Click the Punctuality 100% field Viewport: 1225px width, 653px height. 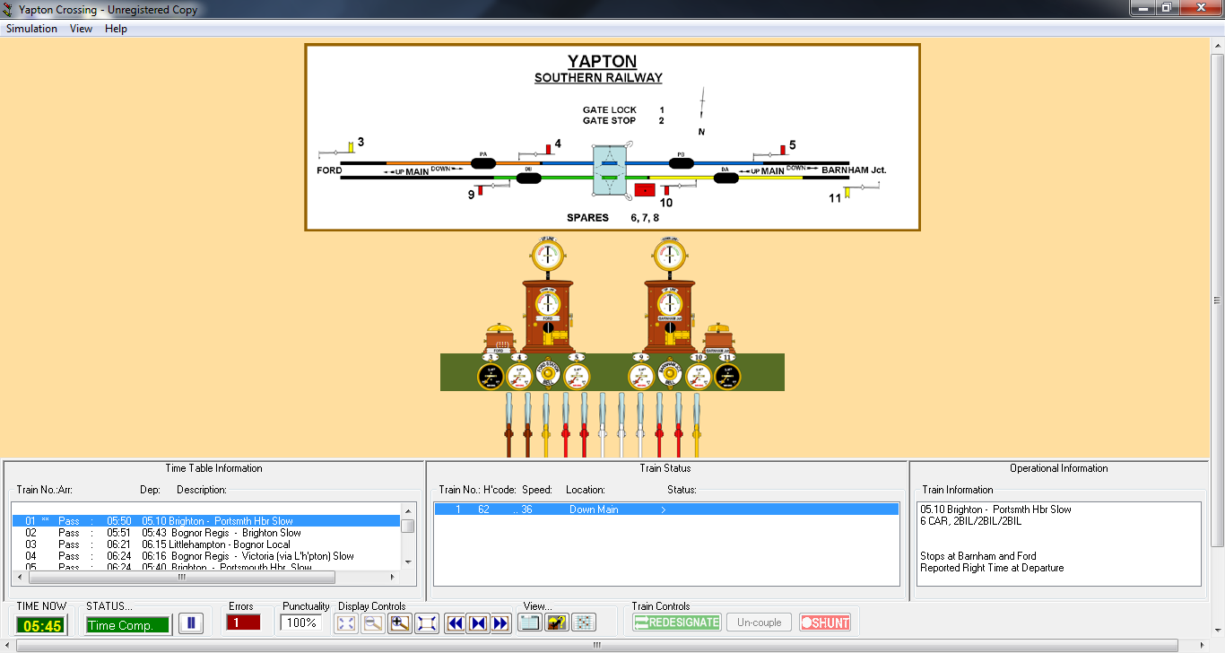301,623
